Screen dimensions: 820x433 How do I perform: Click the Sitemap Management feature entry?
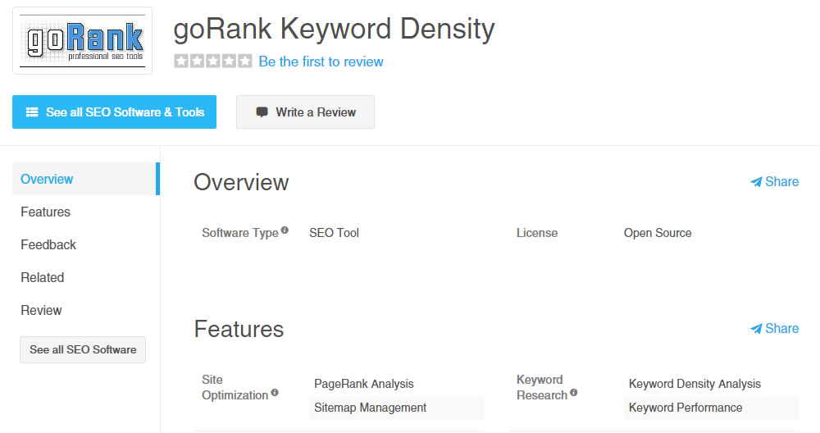point(371,408)
